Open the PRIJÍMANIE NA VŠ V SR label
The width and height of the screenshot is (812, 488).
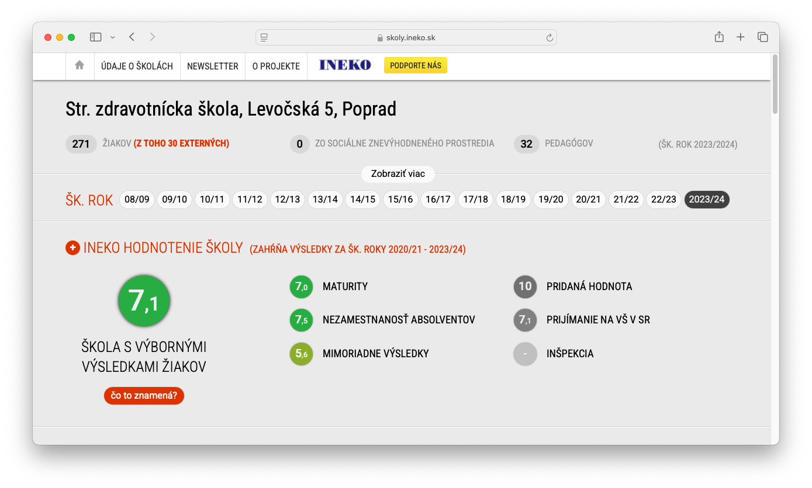(x=598, y=320)
